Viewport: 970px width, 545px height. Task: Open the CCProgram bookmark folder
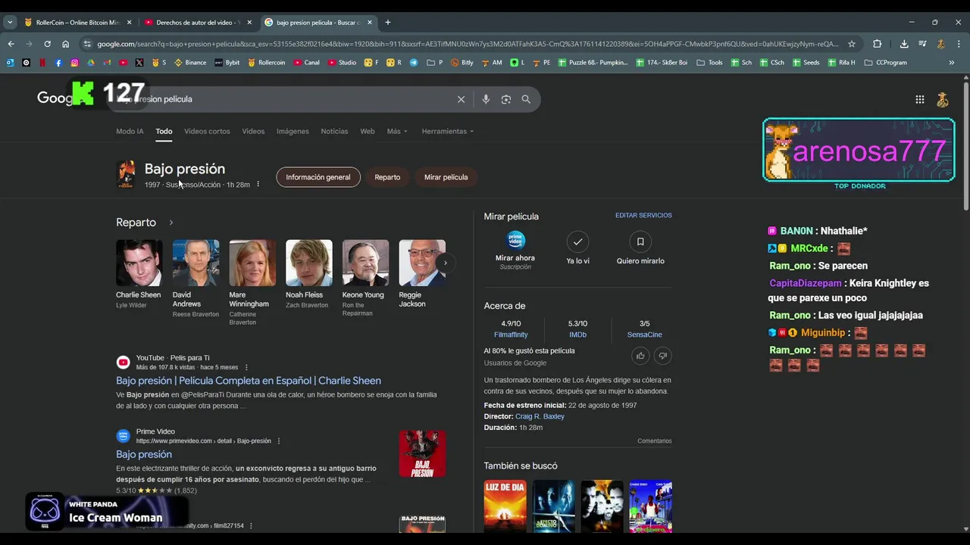pos(885,63)
